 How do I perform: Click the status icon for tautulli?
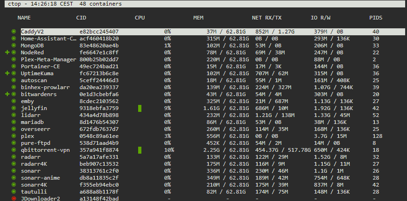coord(14,192)
